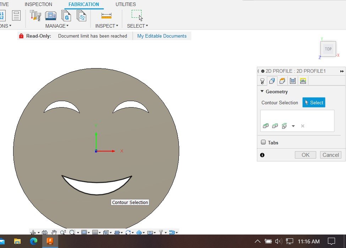
Task: Click the Measure ruler icon above Inspect
Action: (x=106, y=16)
